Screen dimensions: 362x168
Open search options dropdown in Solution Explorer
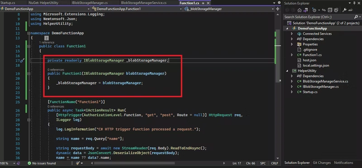[360, 17]
